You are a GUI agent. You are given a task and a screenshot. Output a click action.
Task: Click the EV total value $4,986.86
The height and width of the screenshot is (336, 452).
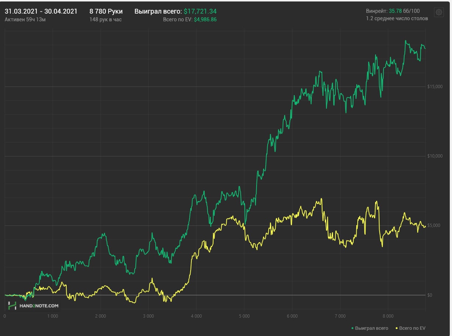(x=205, y=19)
